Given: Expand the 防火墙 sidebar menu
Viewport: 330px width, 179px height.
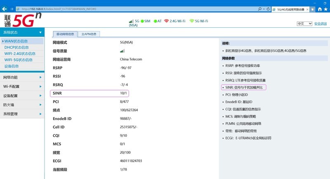Looking at the screenshot, I should (x=22, y=105).
